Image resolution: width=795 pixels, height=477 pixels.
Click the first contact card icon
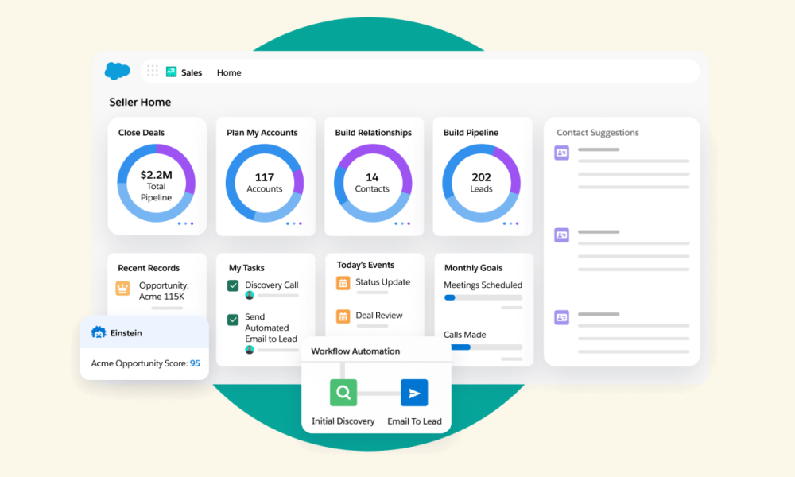click(562, 153)
